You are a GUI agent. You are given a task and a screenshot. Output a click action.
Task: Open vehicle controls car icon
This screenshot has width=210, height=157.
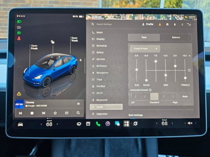tap(20, 125)
